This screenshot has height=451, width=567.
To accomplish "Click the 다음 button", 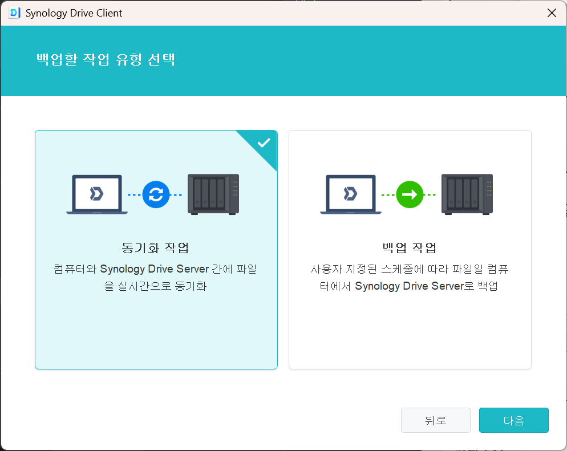I will 514,420.
